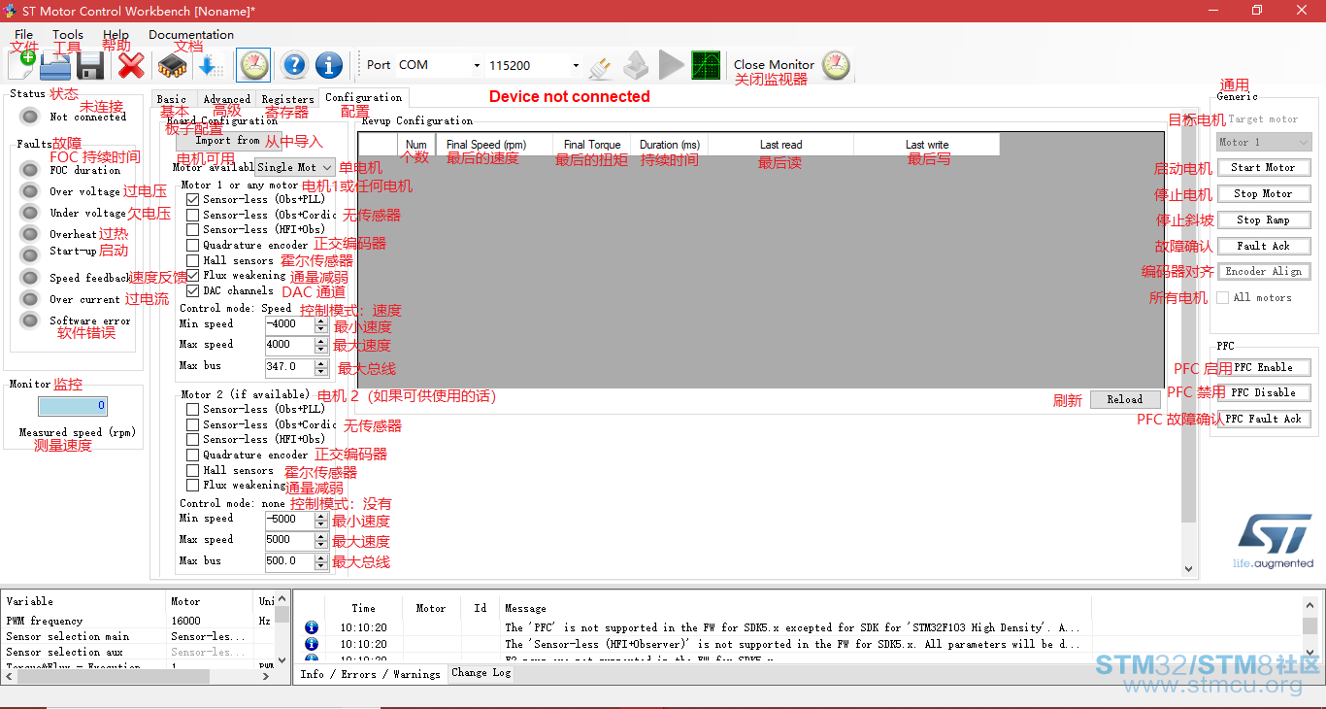Viewport: 1326px width, 709px height.
Task: Click the configuration panel vertical scrollbar down arrow
Action: (x=1189, y=569)
